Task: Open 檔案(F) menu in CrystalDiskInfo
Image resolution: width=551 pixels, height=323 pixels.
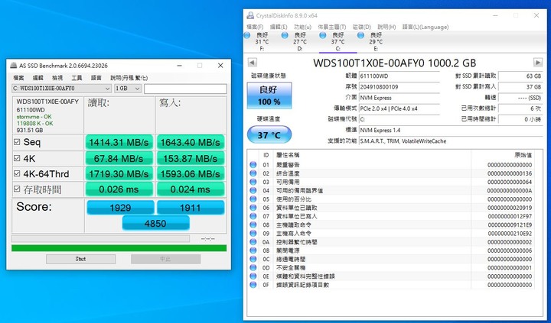Action: pyautogui.click(x=255, y=27)
